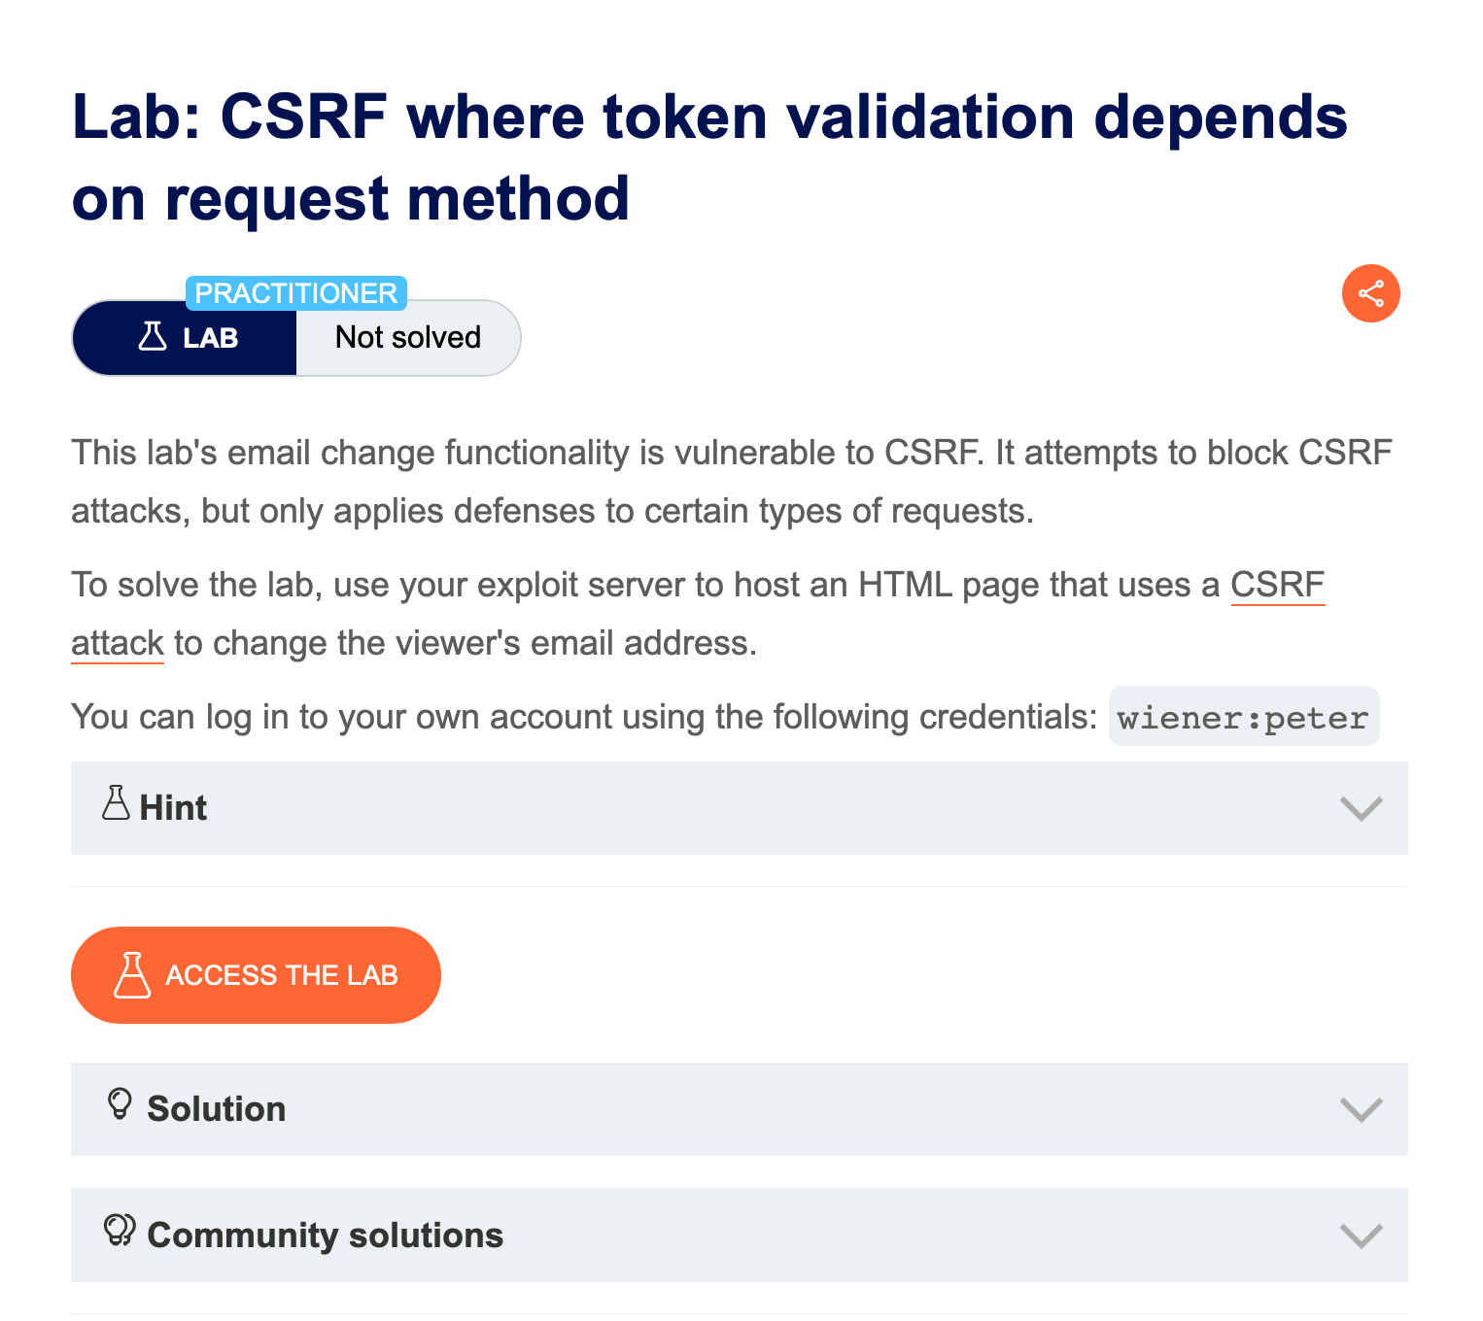The height and width of the screenshot is (1321, 1483).
Task: Expand the Hint section chevron
Action: point(1361,808)
